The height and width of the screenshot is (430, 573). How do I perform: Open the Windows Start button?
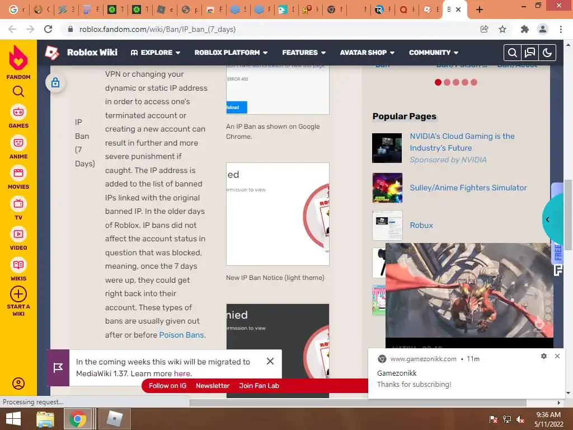pyautogui.click(x=13, y=419)
